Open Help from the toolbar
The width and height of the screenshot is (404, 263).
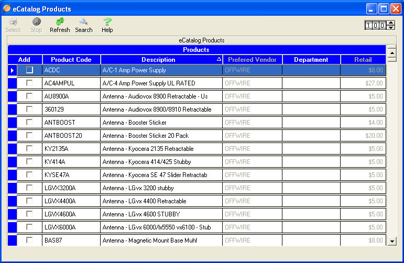pos(107,25)
